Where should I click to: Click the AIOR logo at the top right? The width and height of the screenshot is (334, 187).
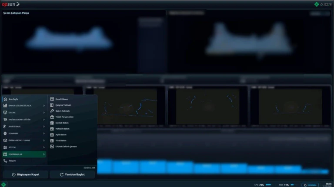point(323,4)
